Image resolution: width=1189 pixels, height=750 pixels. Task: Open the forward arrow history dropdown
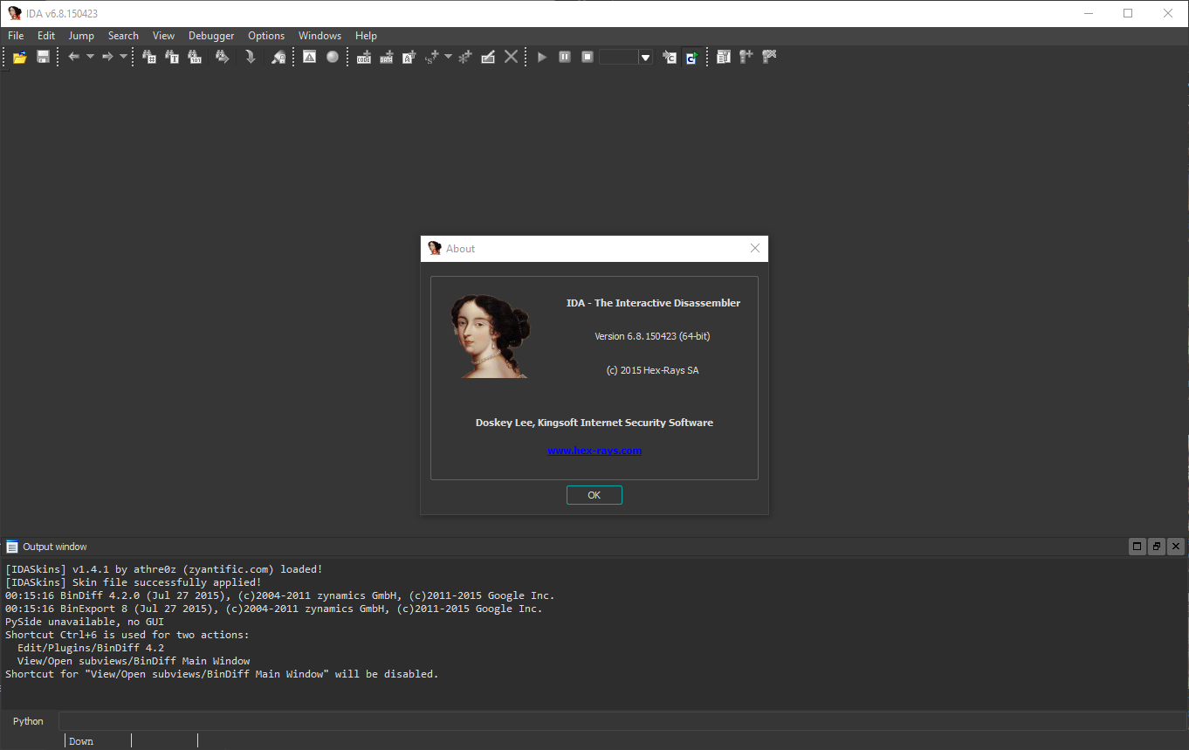pyautogui.click(x=123, y=57)
